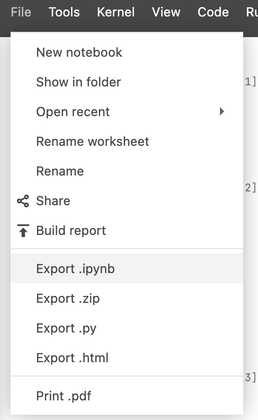Choose Print .pdf
258x420 pixels.
point(127,396)
